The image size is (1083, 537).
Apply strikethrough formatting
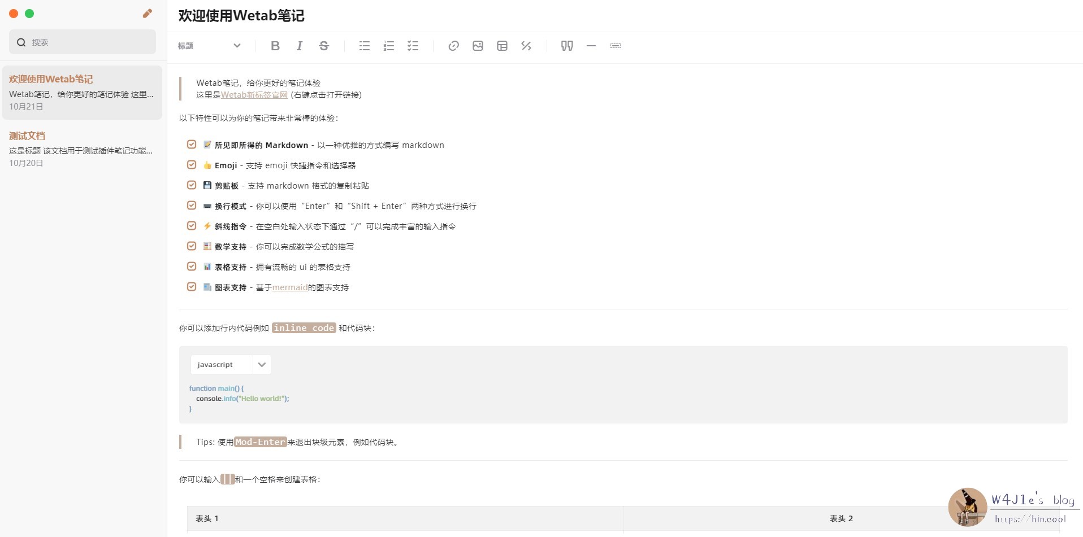click(324, 46)
